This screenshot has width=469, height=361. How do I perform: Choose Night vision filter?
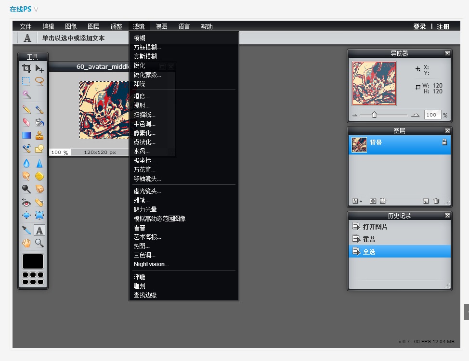pyautogui.click(x=183, y=264)
